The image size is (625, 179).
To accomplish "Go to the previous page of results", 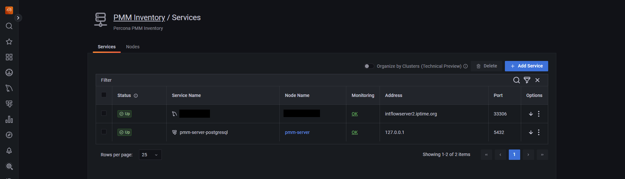I will click(x=500, y=155).
